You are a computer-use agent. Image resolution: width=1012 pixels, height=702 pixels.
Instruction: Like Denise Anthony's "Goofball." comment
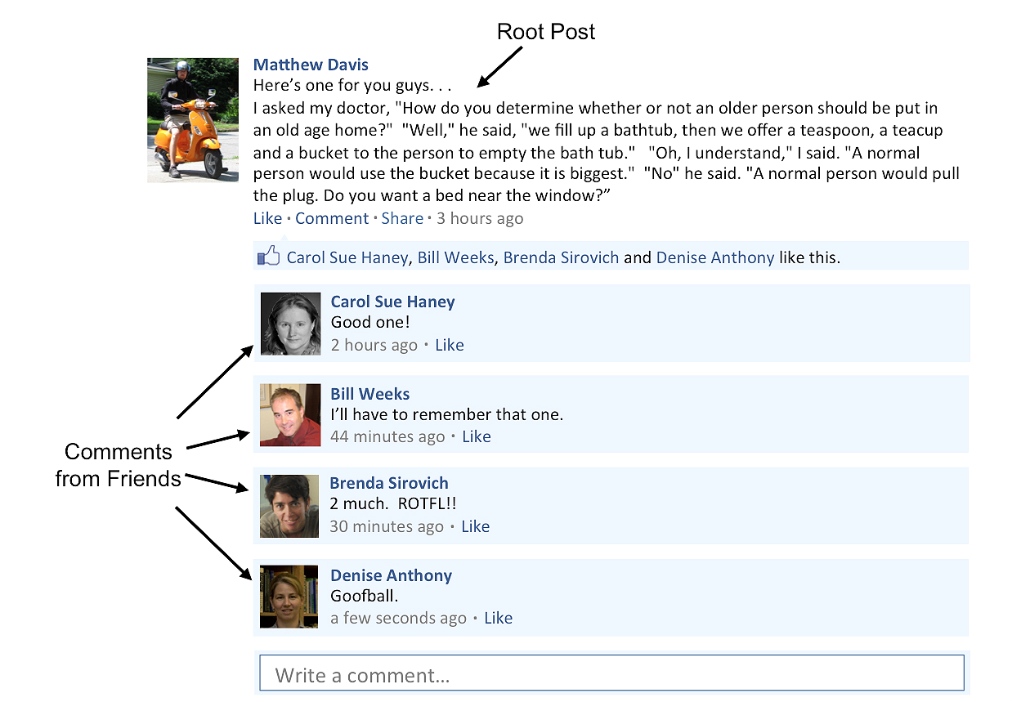pos(499,618)
